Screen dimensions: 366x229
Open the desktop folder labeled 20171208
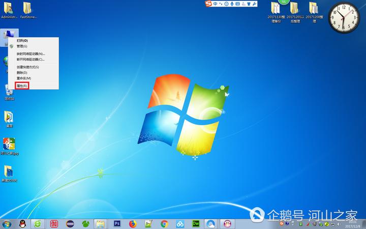click(x=315, y=12)
